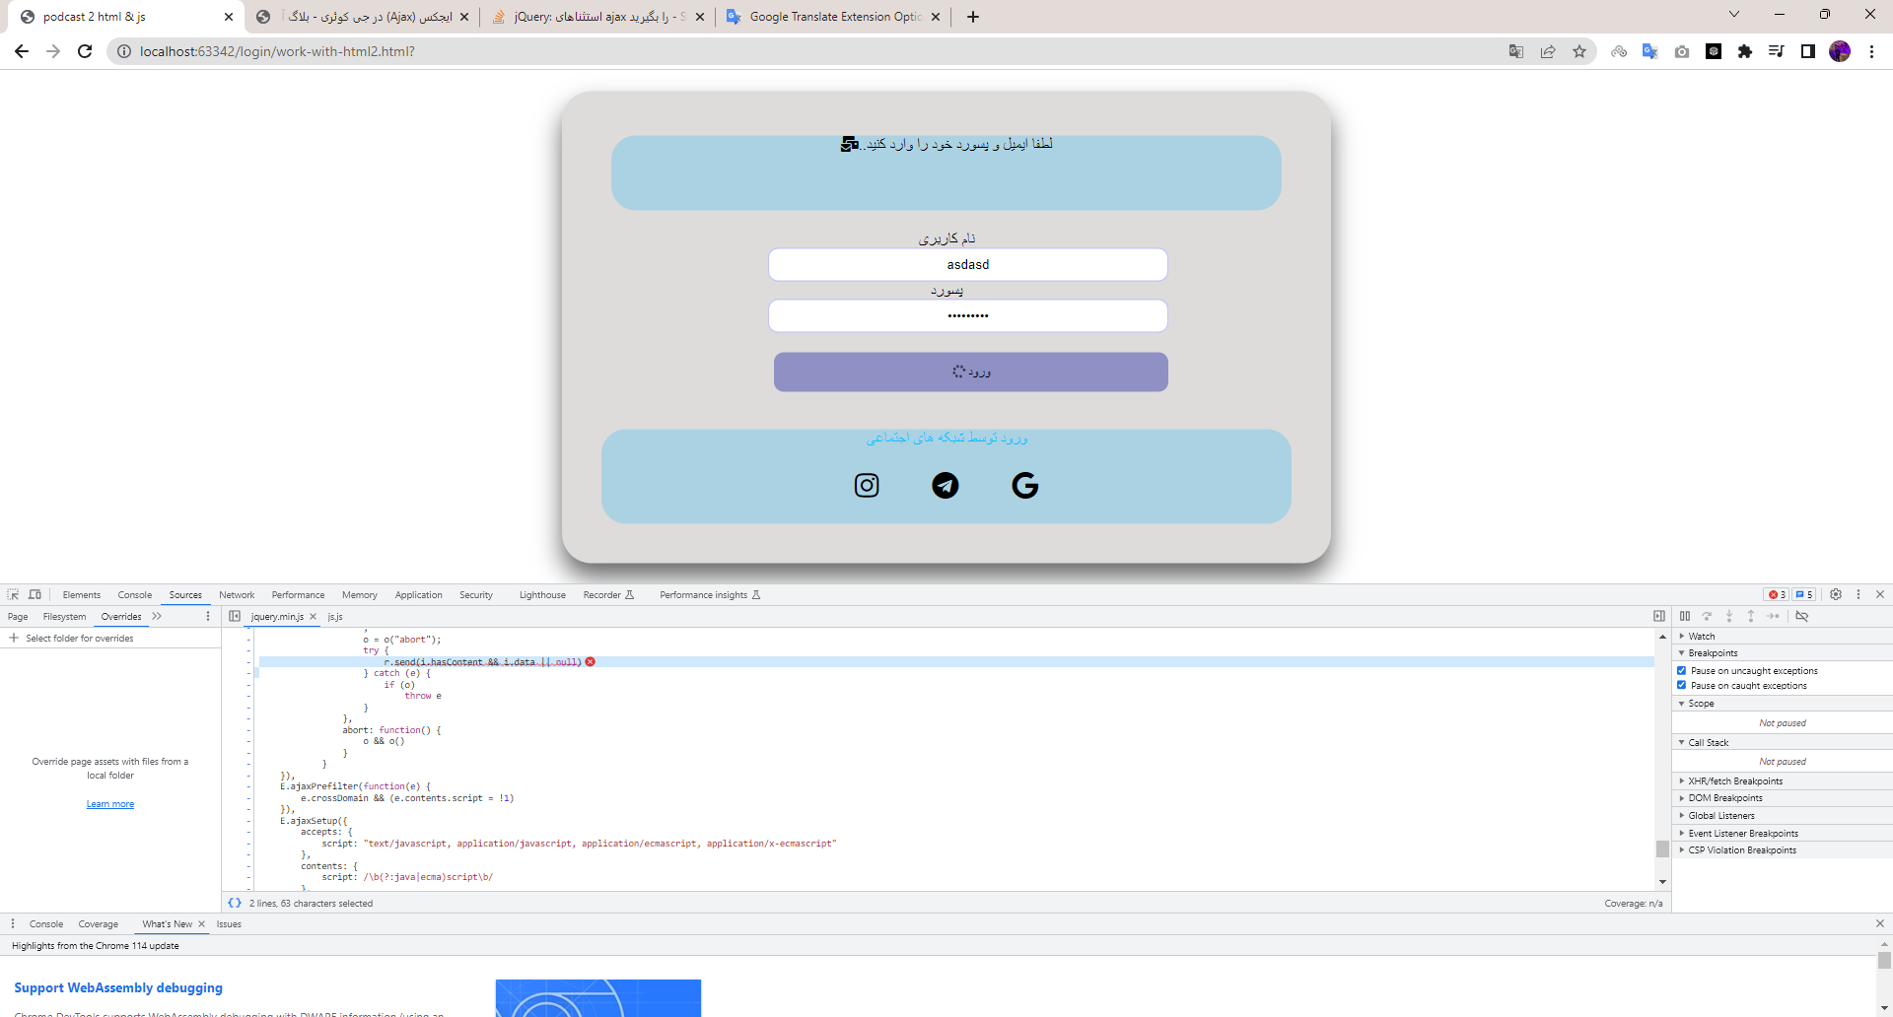Hide the debugger sidebar panel

(x=1659, y=616)
